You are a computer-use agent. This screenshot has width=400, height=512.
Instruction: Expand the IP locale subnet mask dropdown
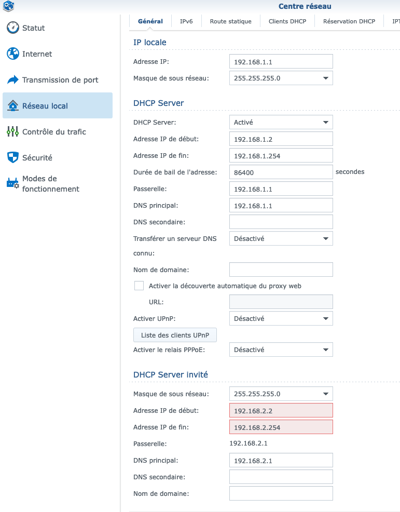coord(281,78)
